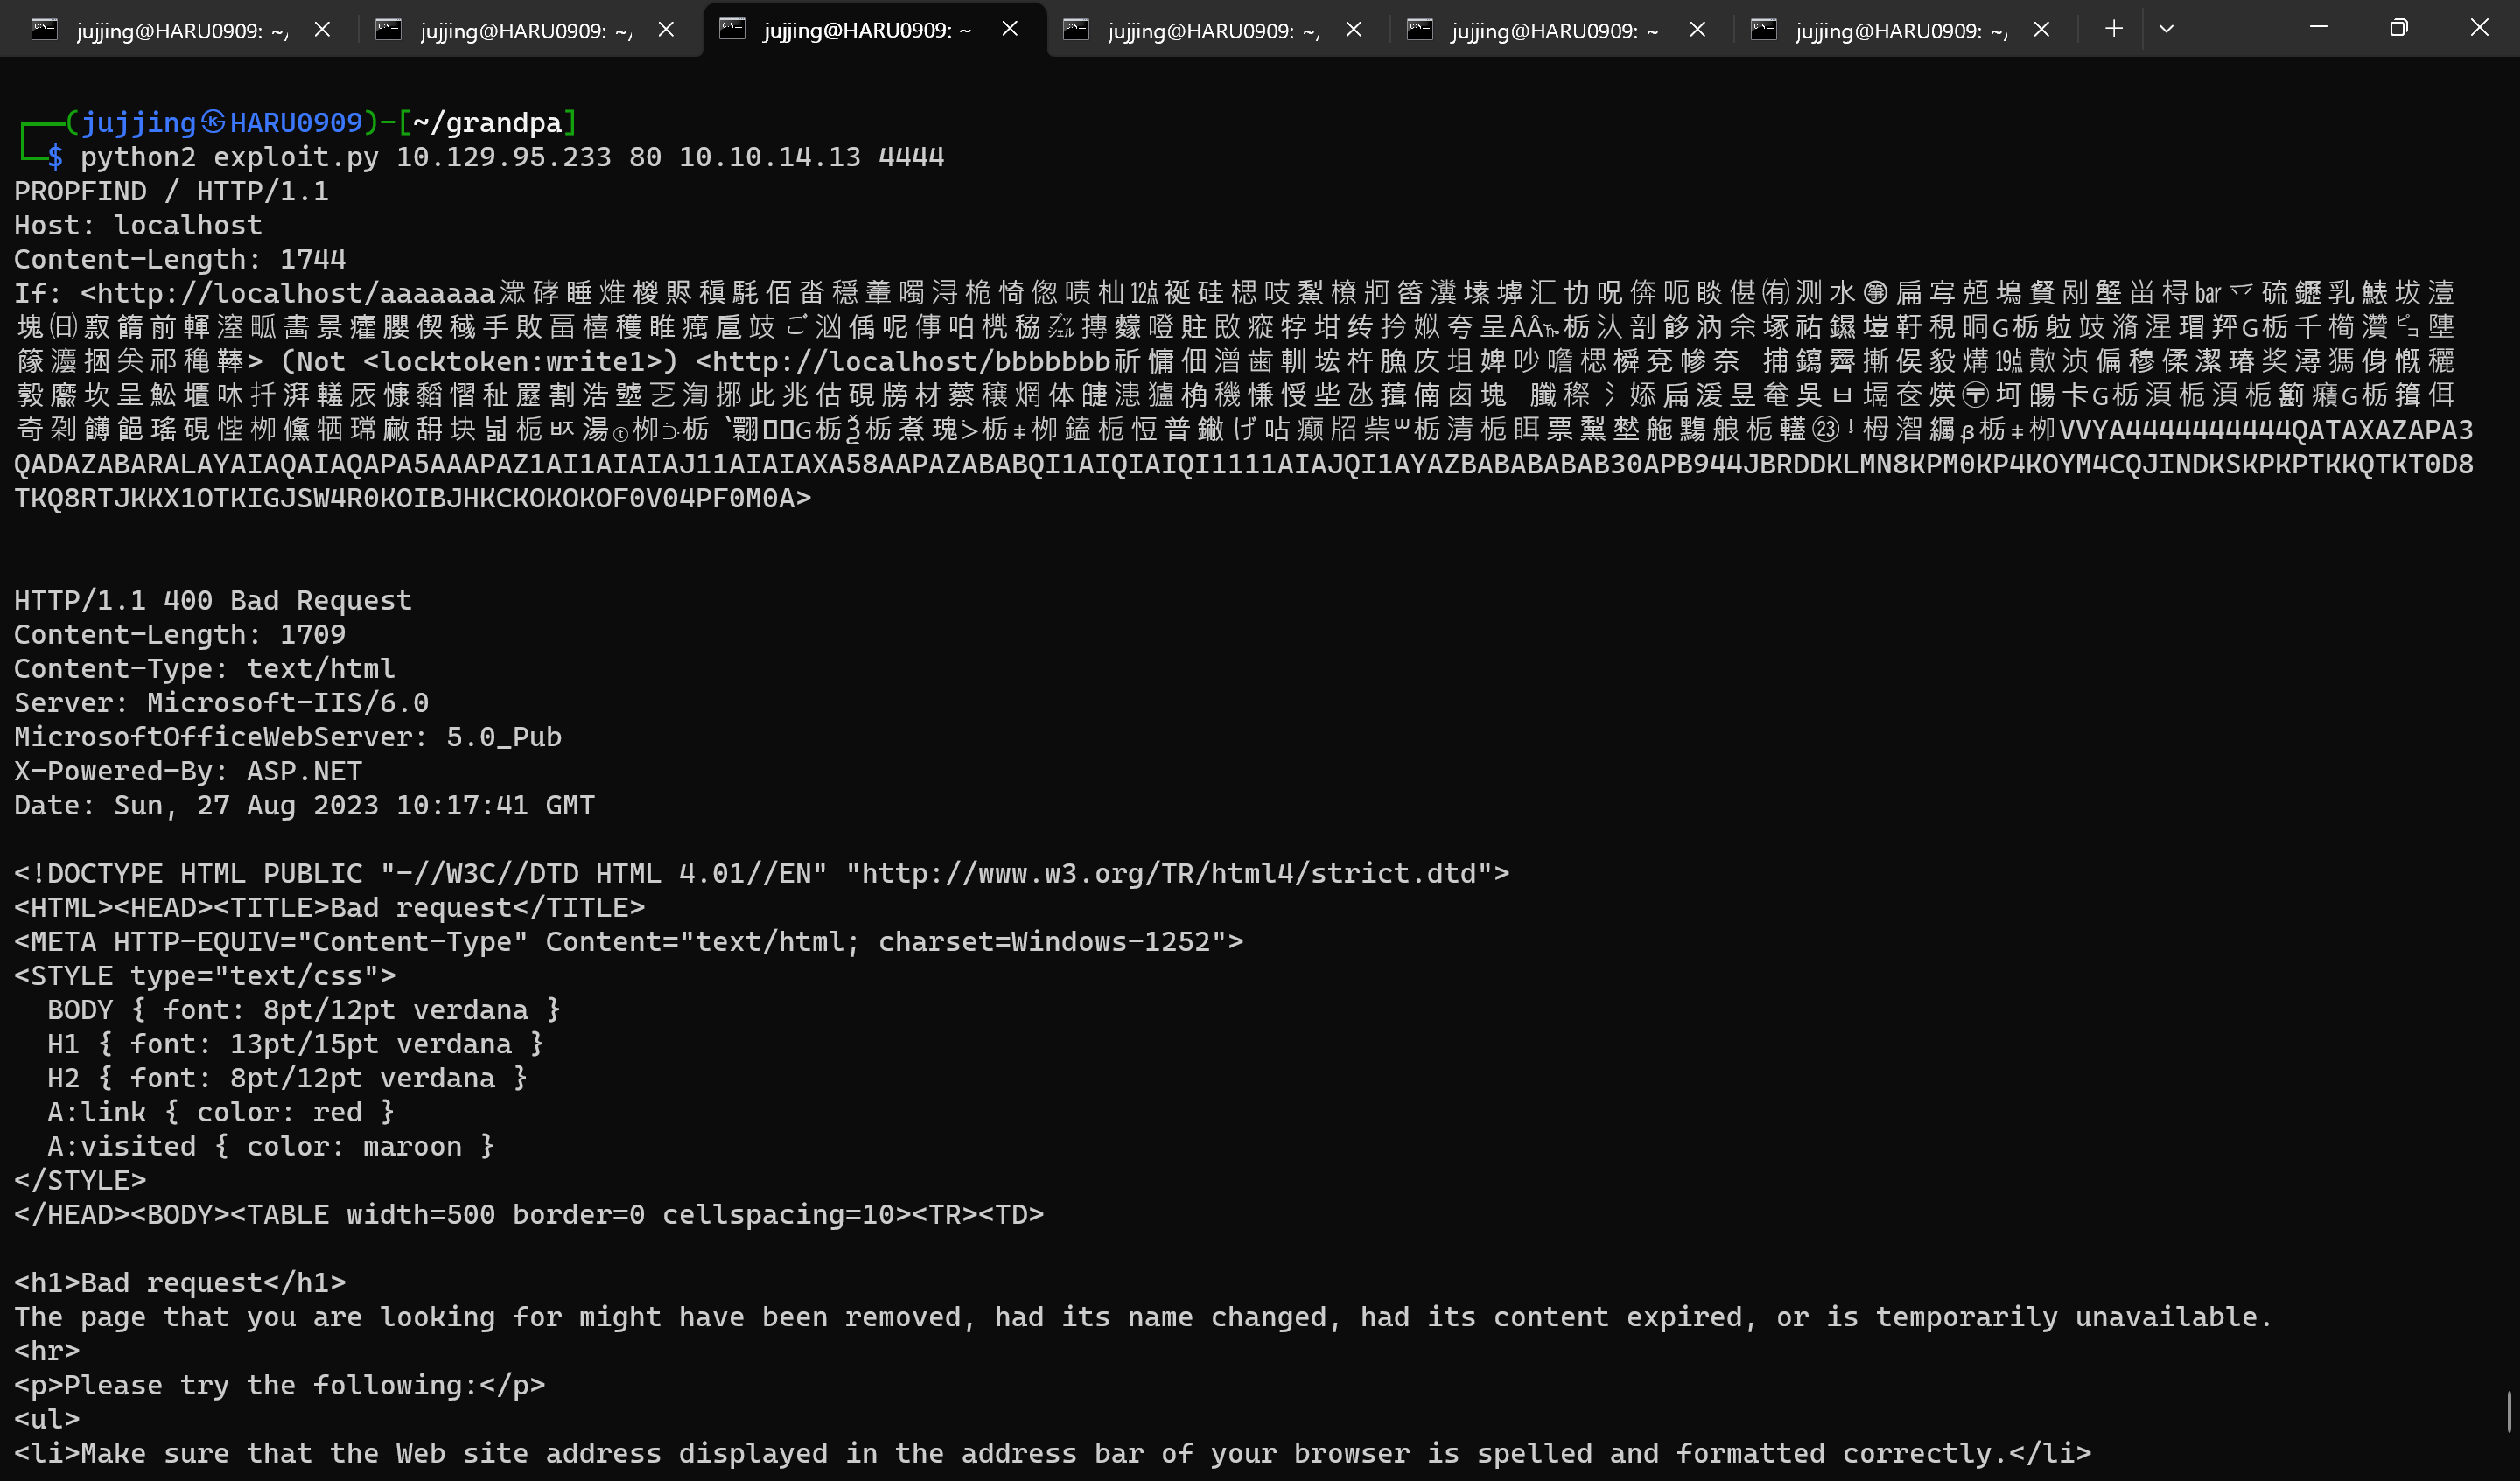
Task: Click the active third tab's terminal icon
Action: [732, 29]
